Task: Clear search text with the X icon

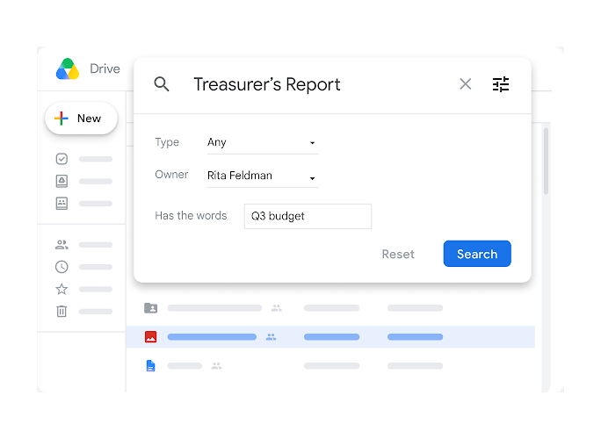Action: pyautogui.click(x=466, y=84)
